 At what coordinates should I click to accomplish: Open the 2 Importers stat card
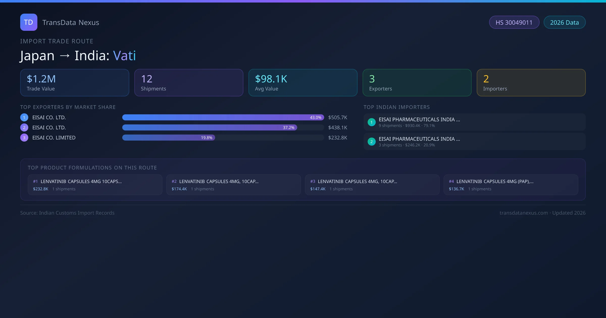pos(531,83)
